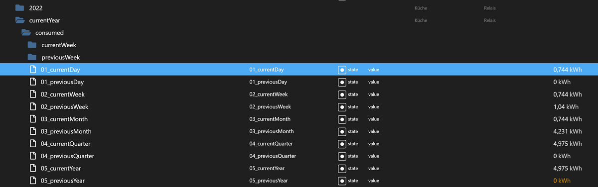
Task: Click the 0 kWh value of 04_previousQuarter
Action: (562, 156)
